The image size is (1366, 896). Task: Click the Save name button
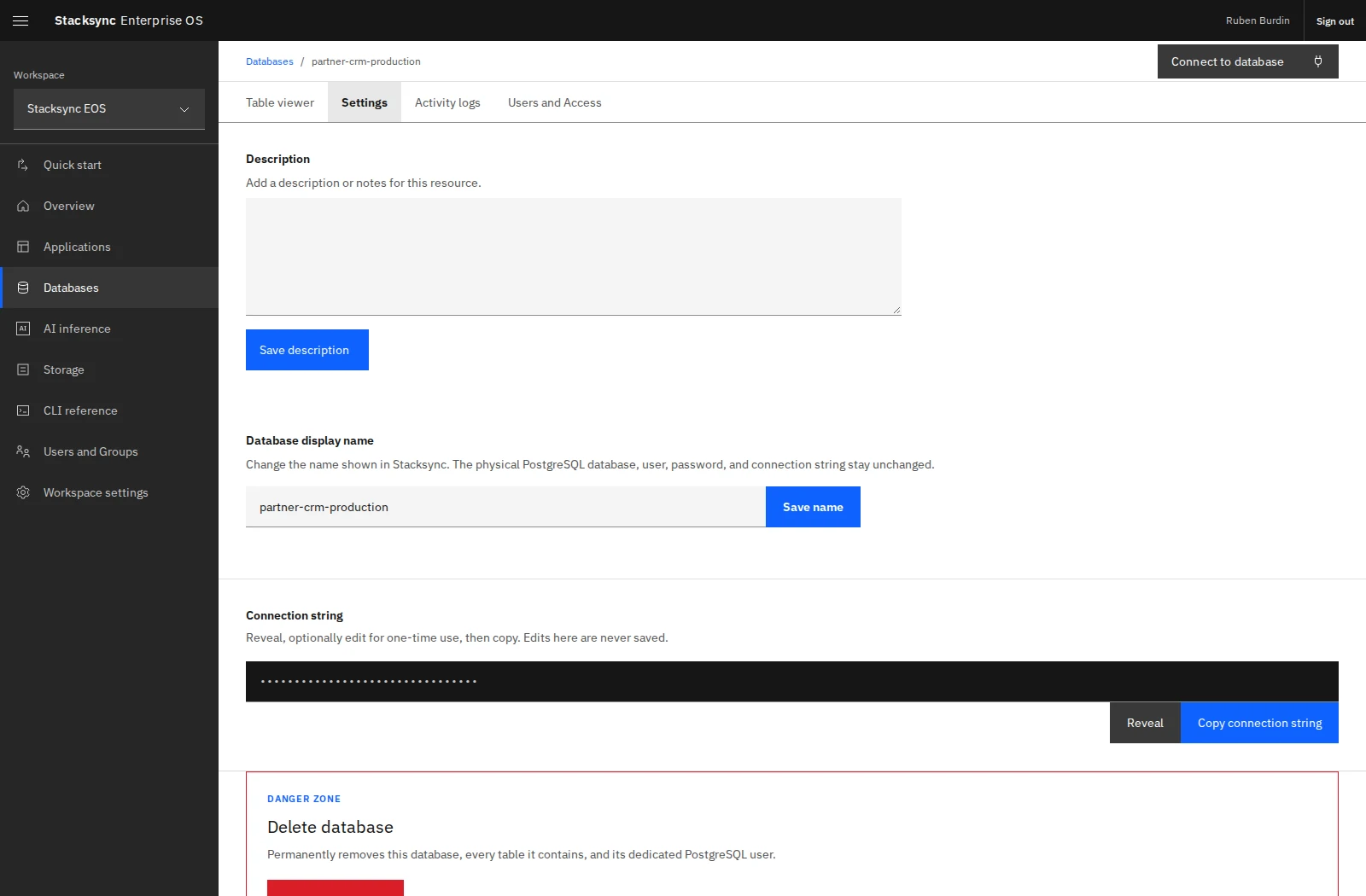pos(813,507)
